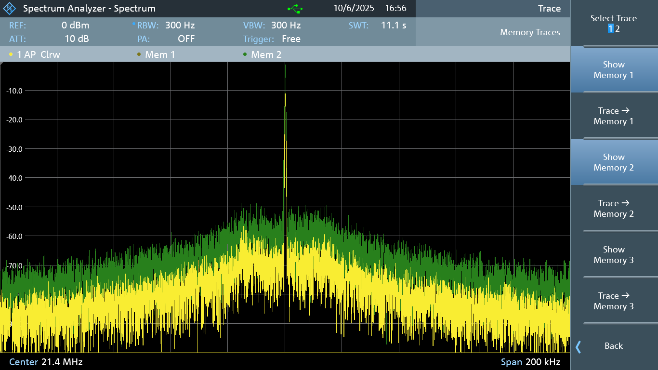Toggle Show Memory 1 softkey
This screenshot has height=370, width=658.
613,70
